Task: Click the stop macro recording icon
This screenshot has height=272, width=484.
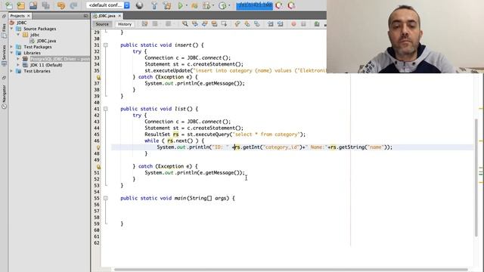Action: (303, 23)
